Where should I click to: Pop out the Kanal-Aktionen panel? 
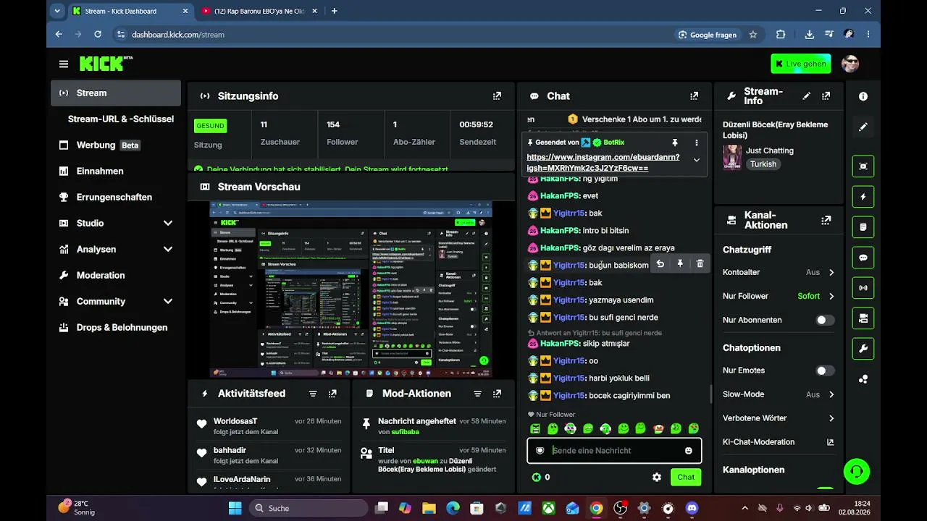826,220
